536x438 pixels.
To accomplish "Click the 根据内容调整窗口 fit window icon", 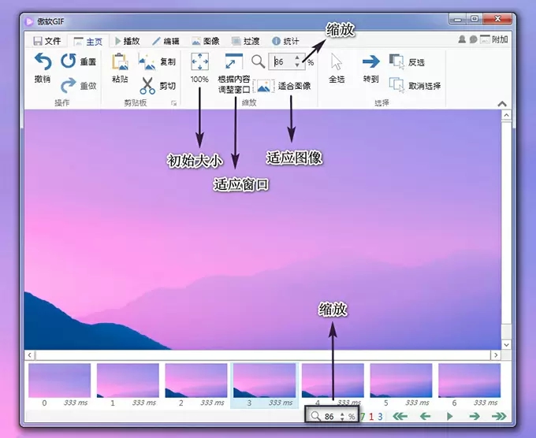I will [x=233, y=62].
